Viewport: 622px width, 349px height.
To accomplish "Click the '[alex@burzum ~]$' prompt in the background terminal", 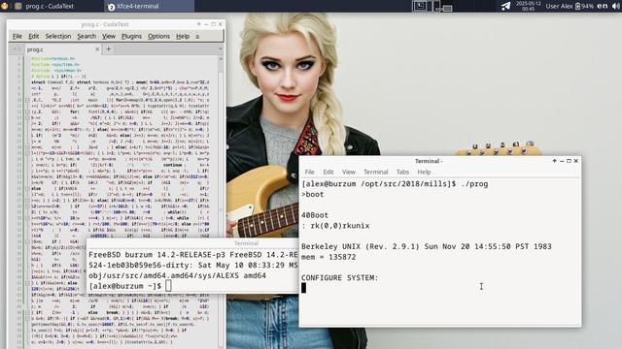I will point(124,286).
